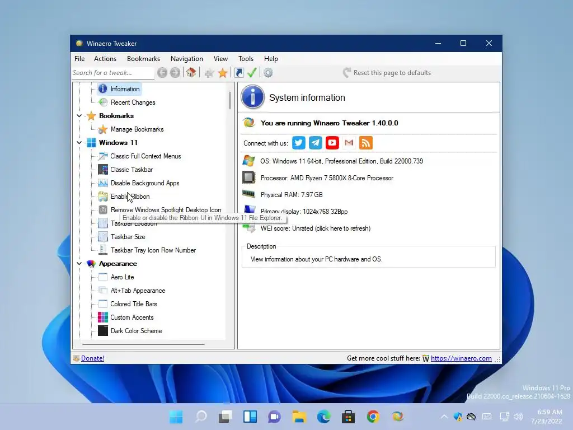The image size is (573, 430).
Task: Click Reset this page to defaults
Action: 387,73
